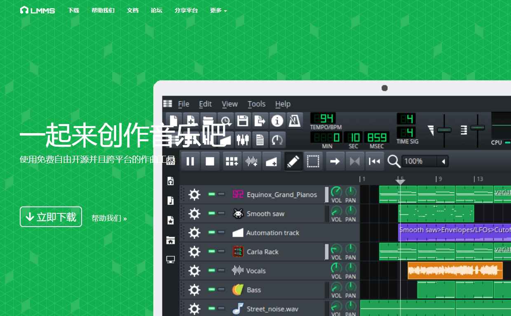Open gear menu for Smooth saw track
Screen dimensions: 511x316
pos(195,213)
